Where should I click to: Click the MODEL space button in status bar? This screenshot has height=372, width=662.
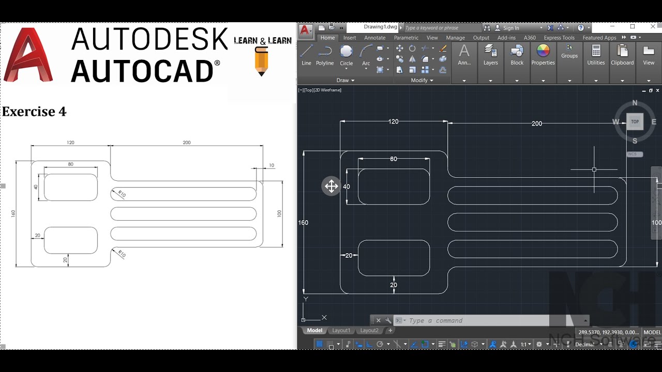pyautogui.click(x=652, y=332)
